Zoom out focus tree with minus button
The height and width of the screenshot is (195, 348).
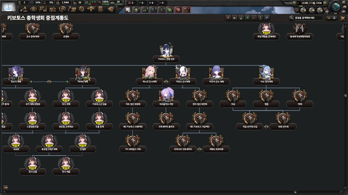(329, 18)
